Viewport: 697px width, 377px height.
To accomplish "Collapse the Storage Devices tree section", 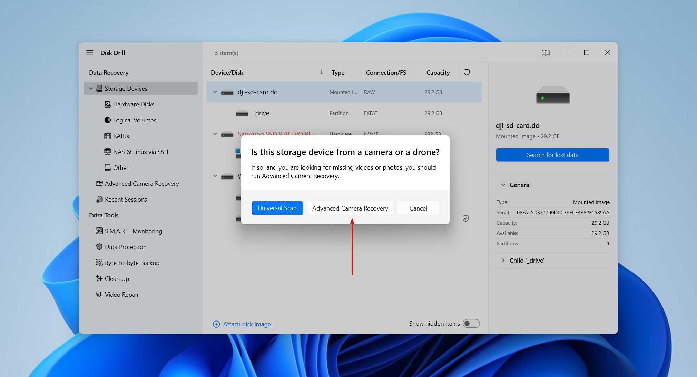I will 91,88.
